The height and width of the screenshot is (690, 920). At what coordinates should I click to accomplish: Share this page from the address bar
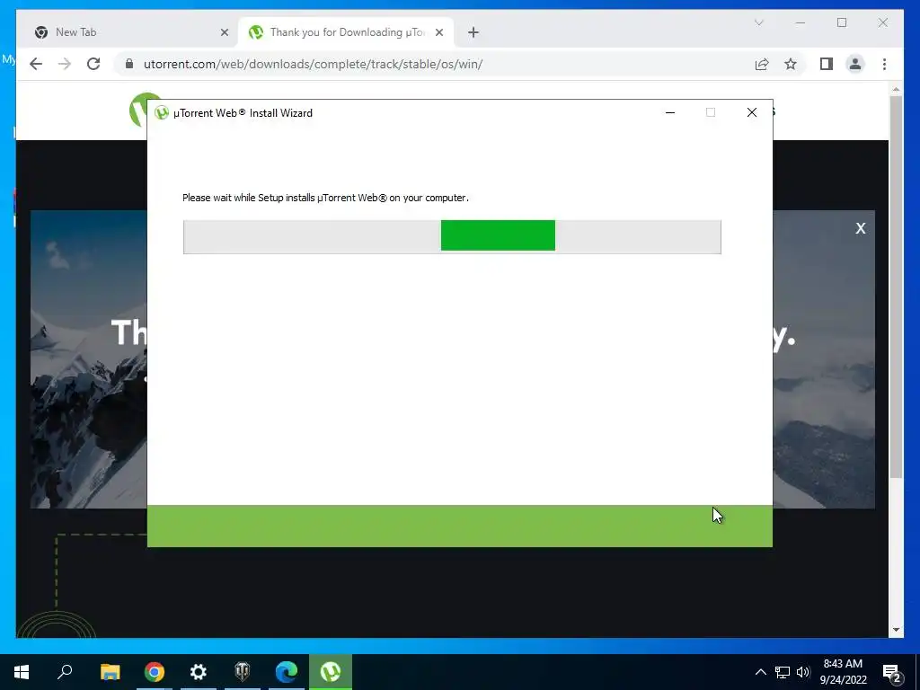tap(762, 64)
